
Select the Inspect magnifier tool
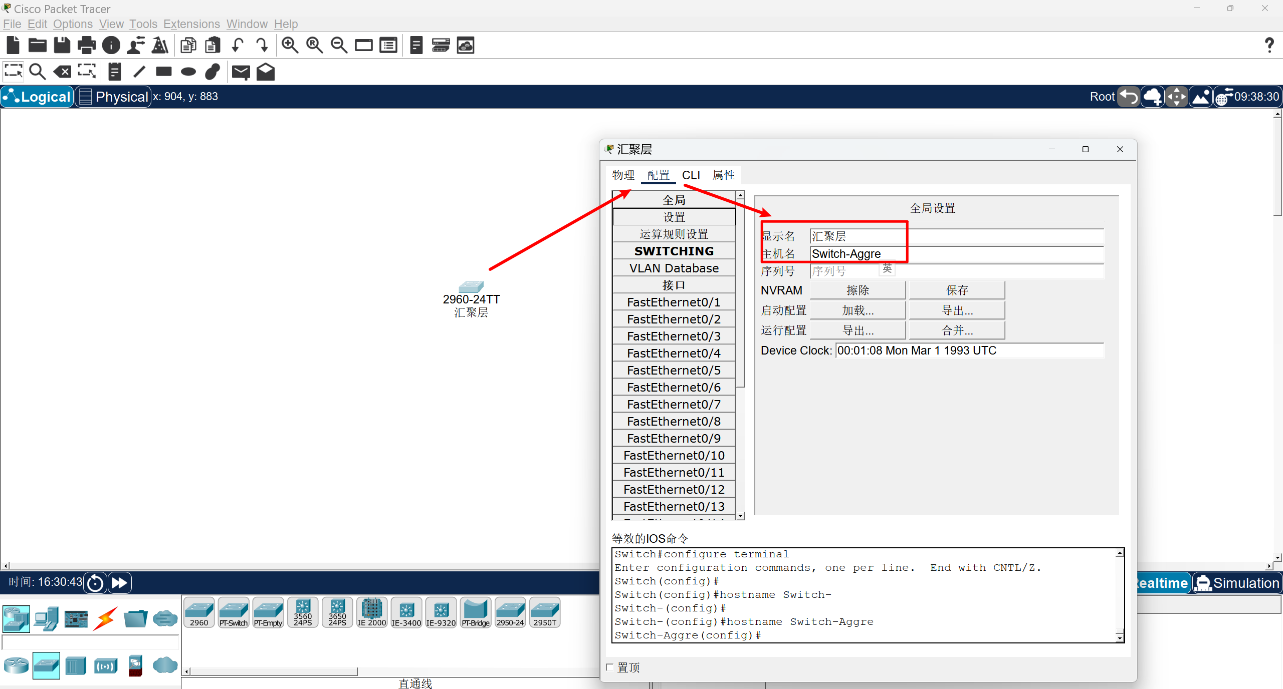coord(38,72)
